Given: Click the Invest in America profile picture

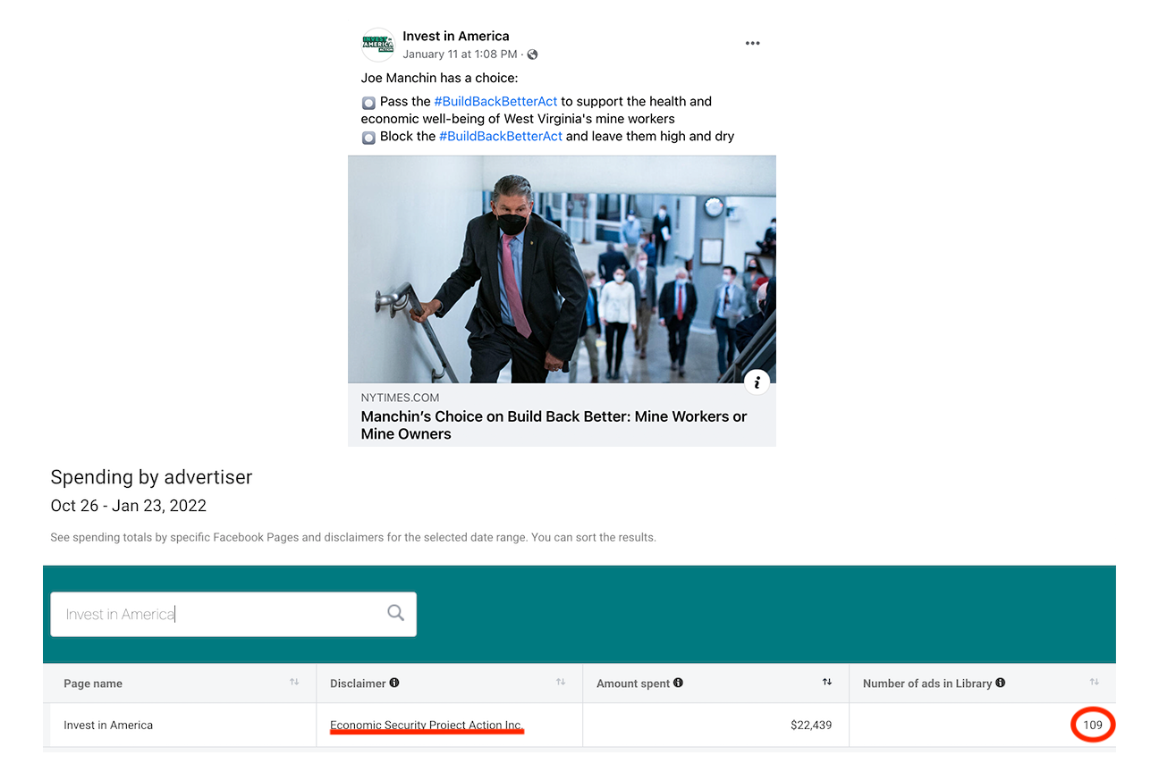Looking at the screenshot, I should (377, 44).
